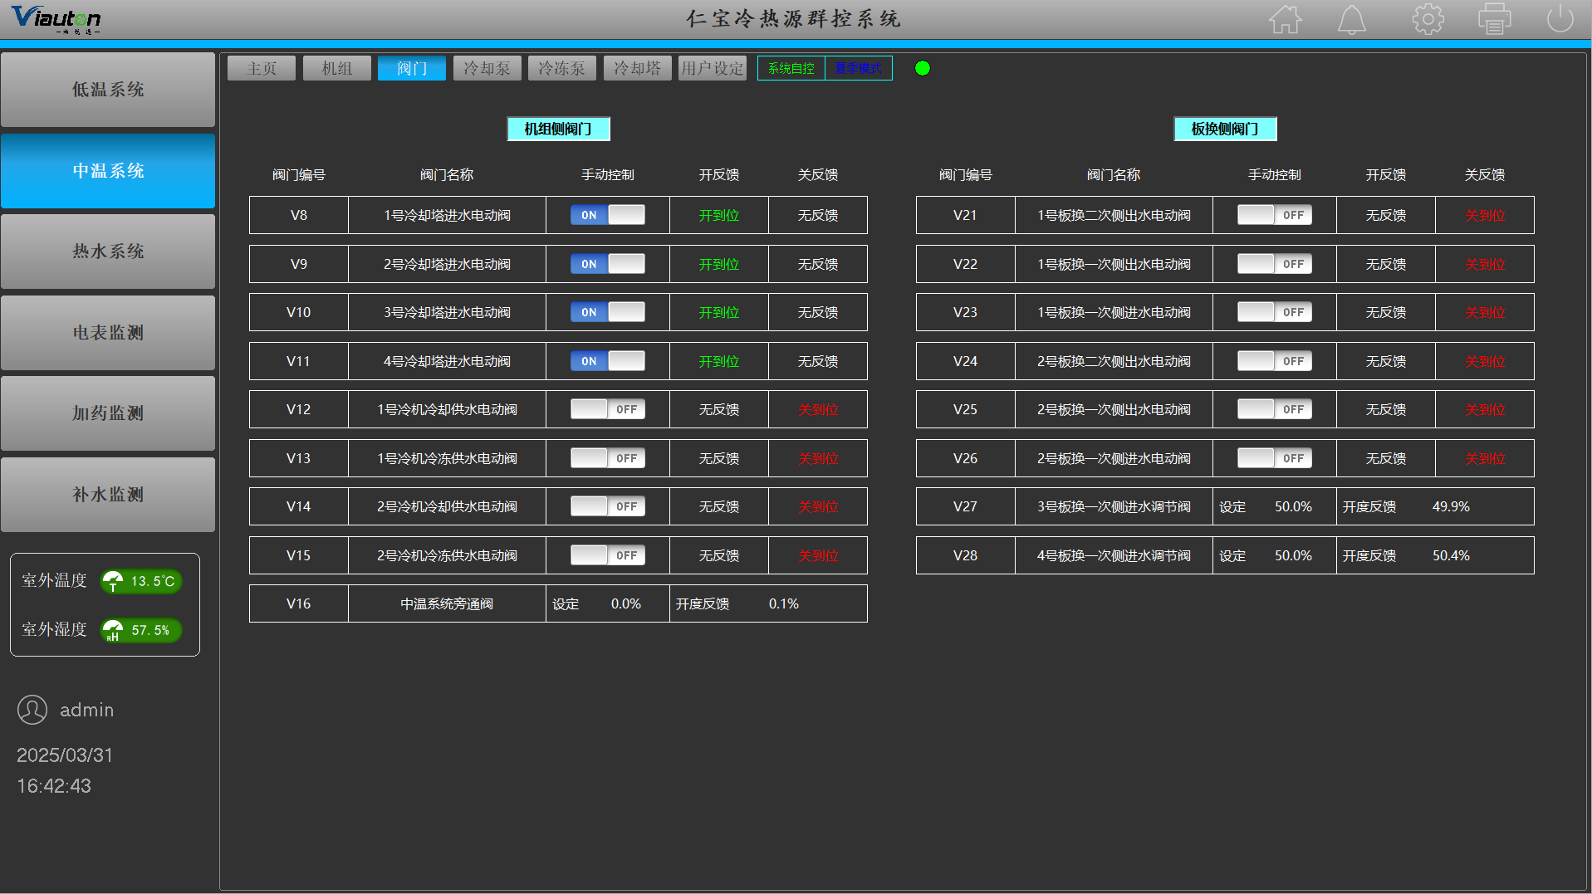Switch on V15 manual control
1592x894 pixels.
[x=608, y=555]
